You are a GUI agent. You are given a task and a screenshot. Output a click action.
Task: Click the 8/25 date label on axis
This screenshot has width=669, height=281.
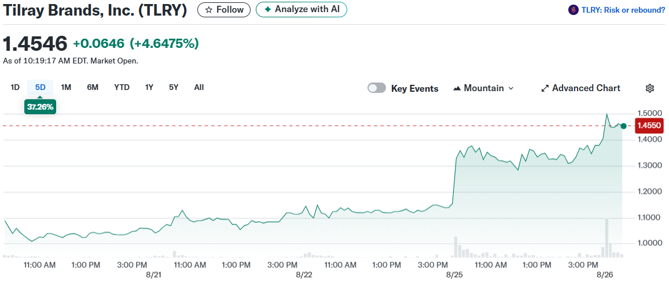click(x=454, y=275)
